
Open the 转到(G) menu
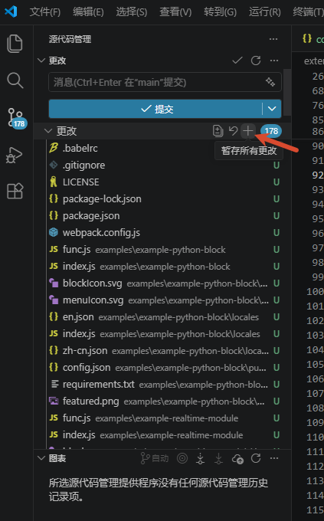tap(221, 12)
